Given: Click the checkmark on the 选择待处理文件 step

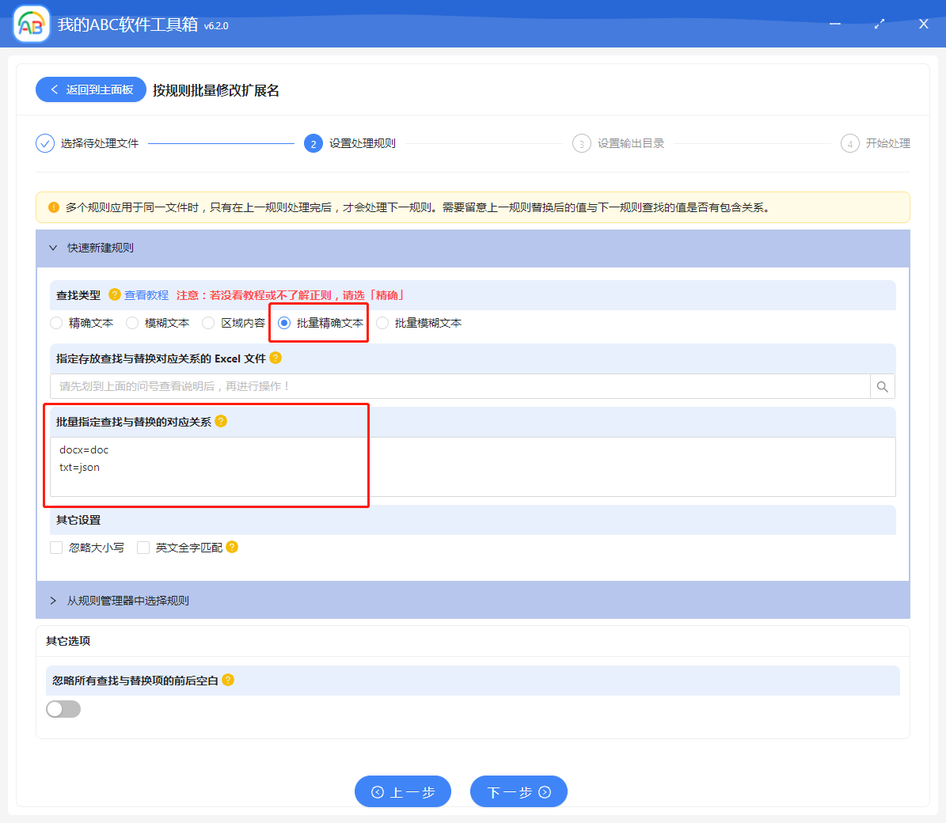Looking at the screenshot, I should point(44,143).
